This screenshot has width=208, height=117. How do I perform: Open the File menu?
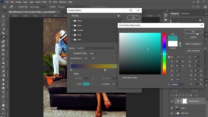coord(7,2)
